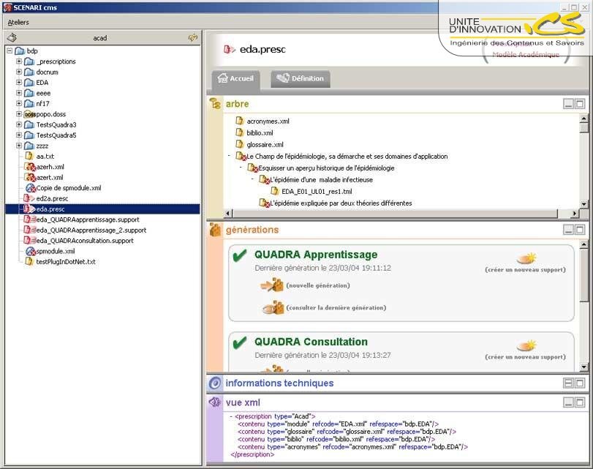Select L'épidémie expliquée par deux théories node
This screenshot has width=593, height=469.
[341, 203]
